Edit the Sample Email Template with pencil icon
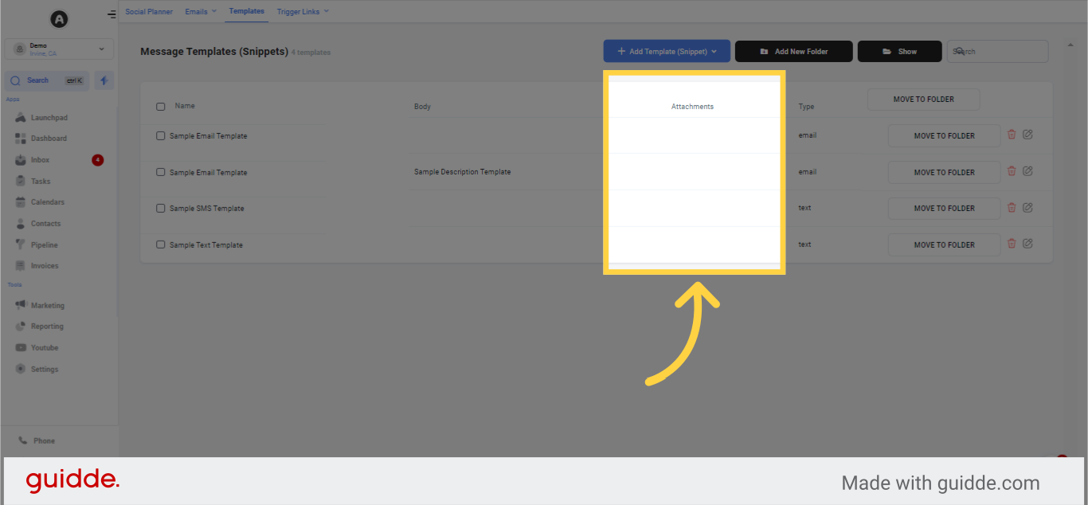 tap(1028, 134)
